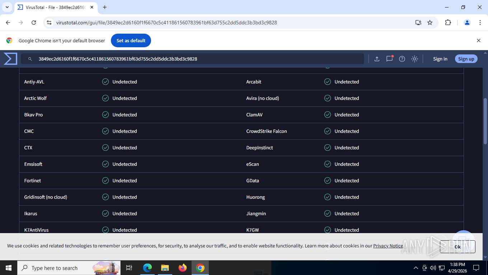Reload the page
The height and width of the screenshot is (275, 488).
34,23
